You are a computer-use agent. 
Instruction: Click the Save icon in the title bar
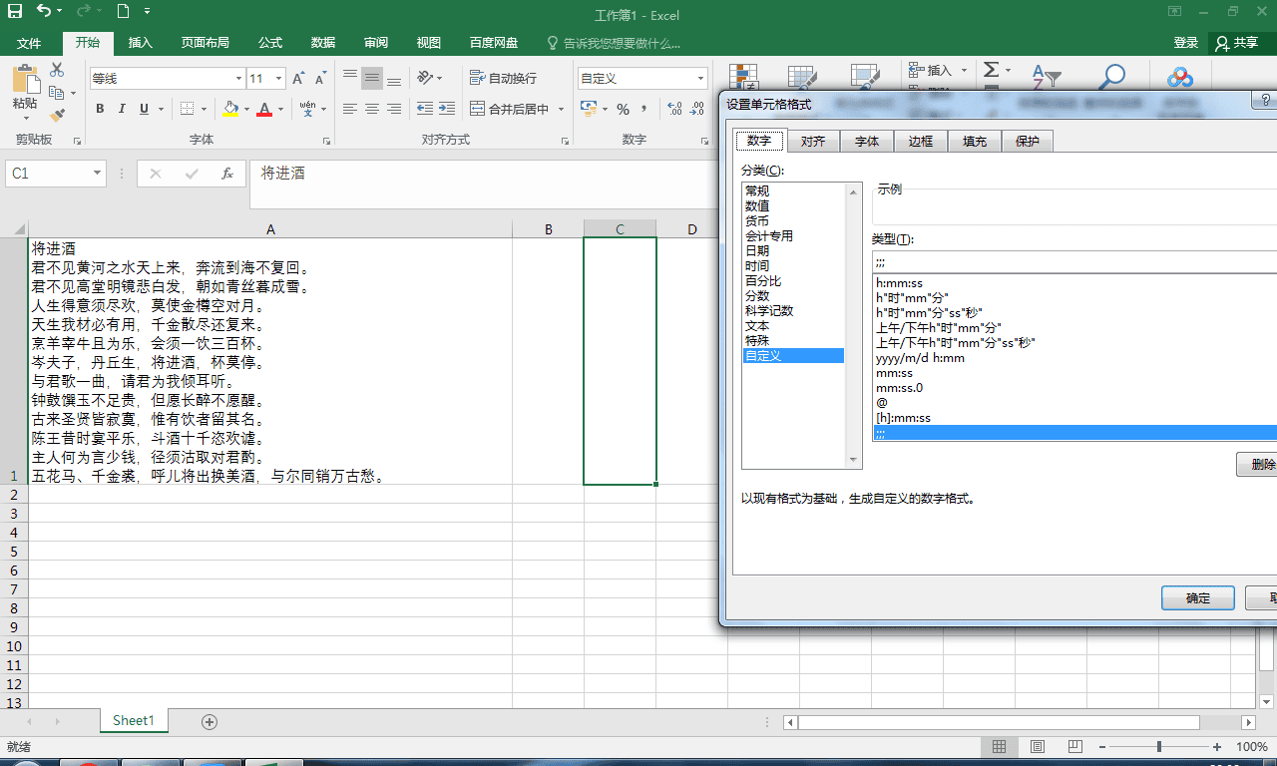pyautogui.click(x=15, y=12)
